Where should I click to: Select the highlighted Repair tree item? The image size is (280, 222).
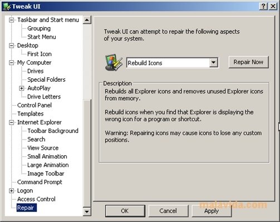pyautogui.click(x=27, y=208)
